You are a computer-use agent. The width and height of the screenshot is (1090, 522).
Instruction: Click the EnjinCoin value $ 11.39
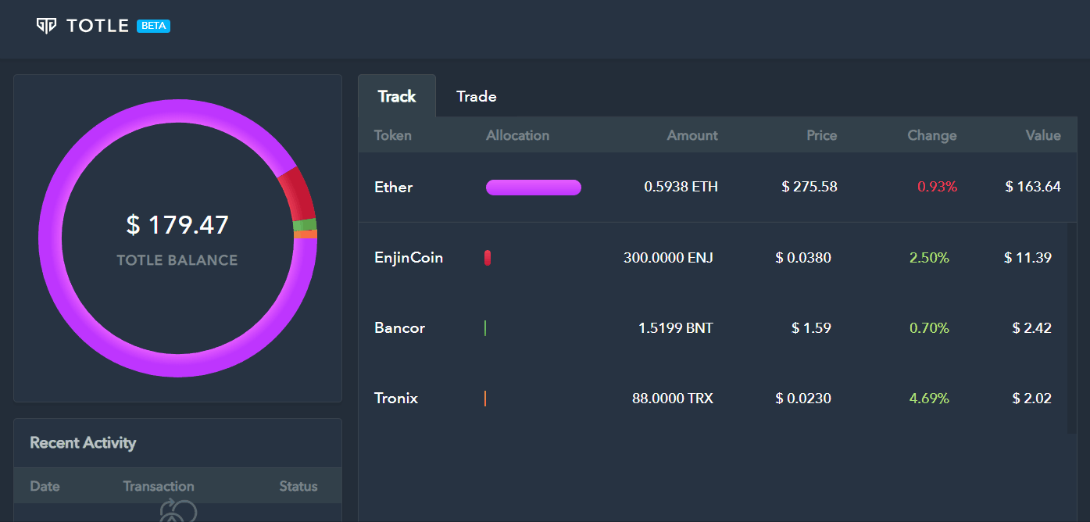[1027, 257]
